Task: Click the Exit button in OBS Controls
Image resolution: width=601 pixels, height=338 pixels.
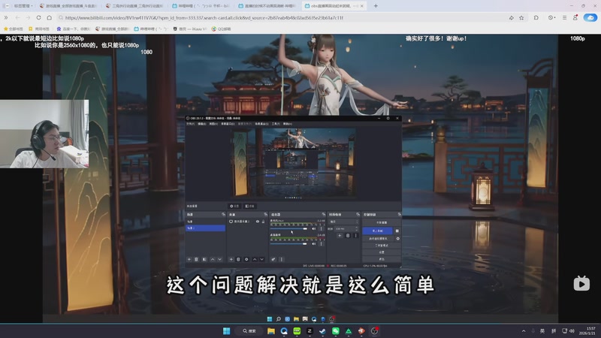Action: 382,259
